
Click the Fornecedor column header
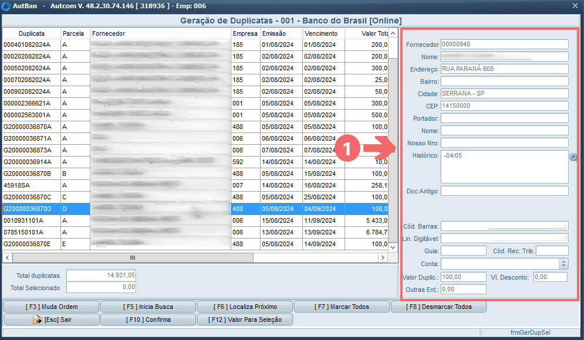[160, 33]
